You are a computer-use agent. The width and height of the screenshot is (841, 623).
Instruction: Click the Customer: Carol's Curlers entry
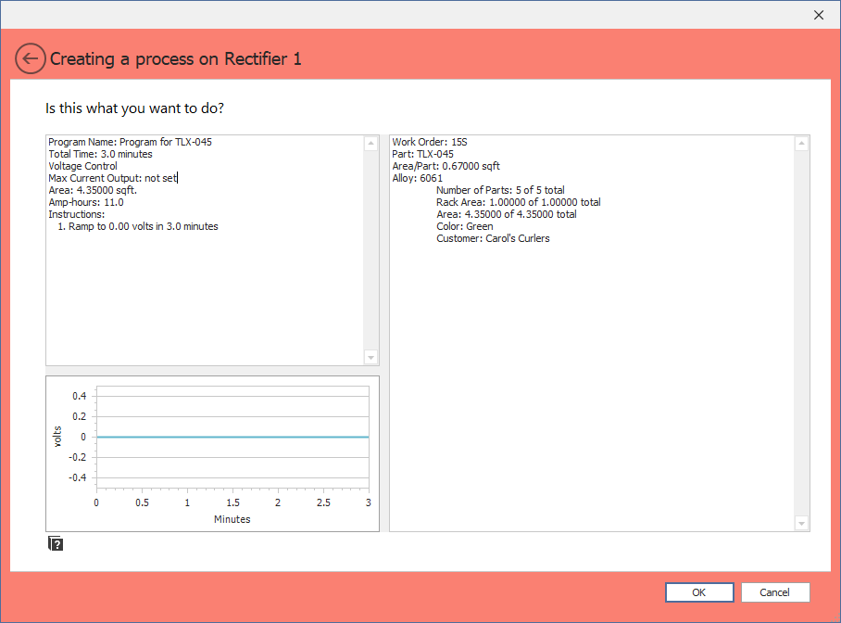click(x=493, y=238)
